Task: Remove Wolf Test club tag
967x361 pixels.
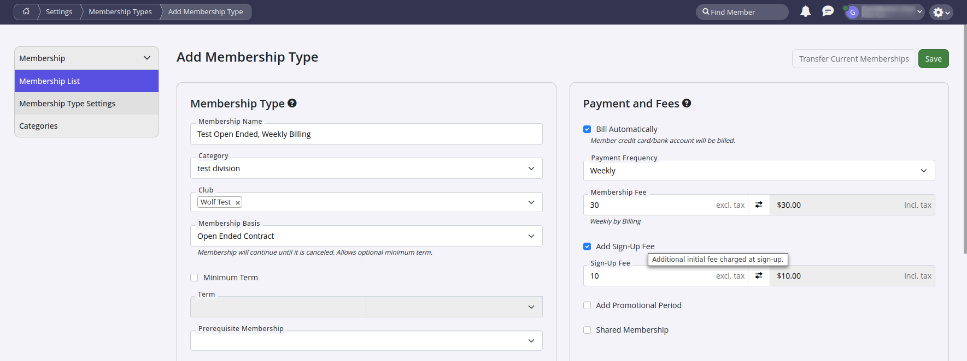Action: tap(238, 203)
